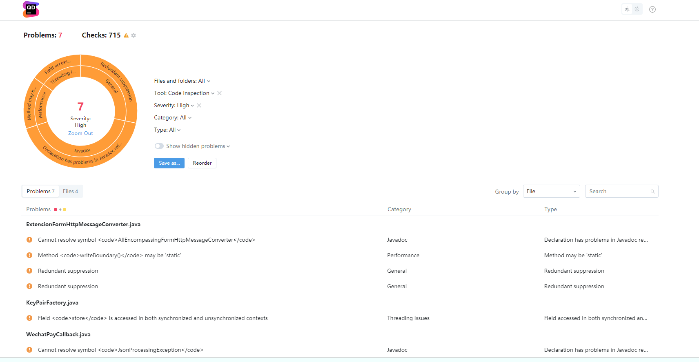Expand the Files and folders filter

[182, 81]
